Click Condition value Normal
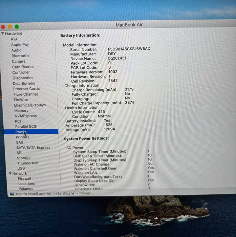 tap(104, 116)
